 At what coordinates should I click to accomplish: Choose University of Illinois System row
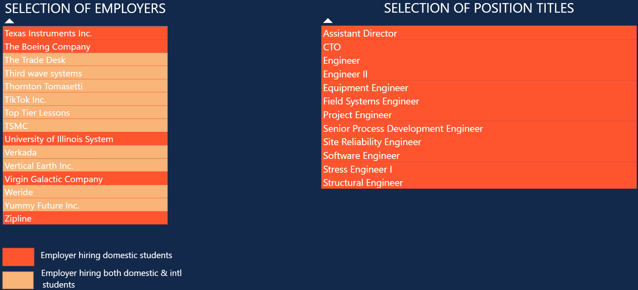tap(85, 139)
